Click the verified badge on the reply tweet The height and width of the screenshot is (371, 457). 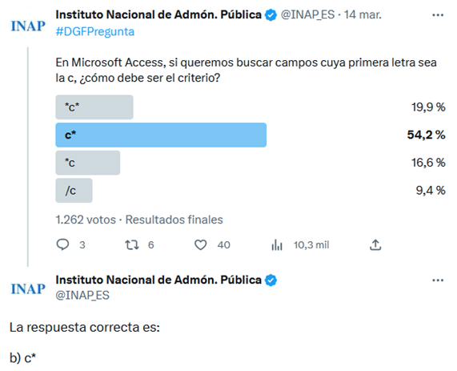click(x=271, y=280)
